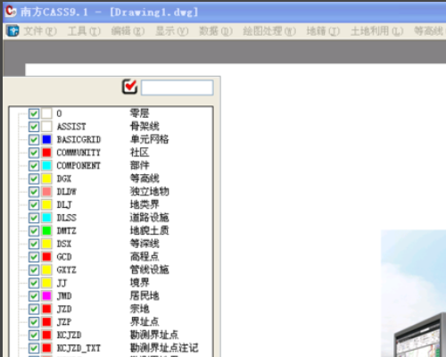This screenshot has width=446, height=357.
Task: Click the 勘测界址点注记 description text
Action: (x=164, y=348)
